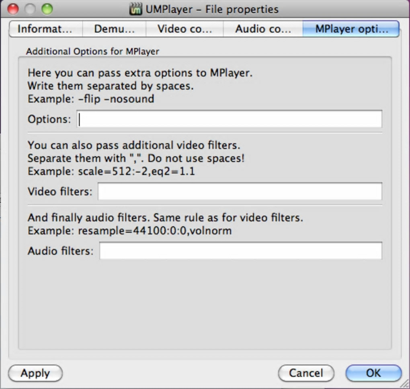Confirm with the OK button
The height and width of the screenshot is (389, 410).
tap(373, 373)
